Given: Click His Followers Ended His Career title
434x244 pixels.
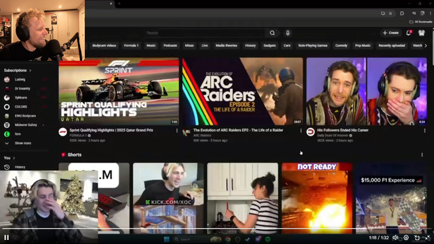Looking at the screenshot, I should pyautogui.click(x=342, y=130).
